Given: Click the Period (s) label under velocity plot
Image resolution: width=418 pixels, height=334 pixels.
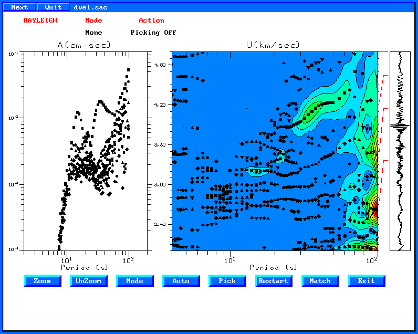Looking at the screenshot, I should tap(273, 267).
